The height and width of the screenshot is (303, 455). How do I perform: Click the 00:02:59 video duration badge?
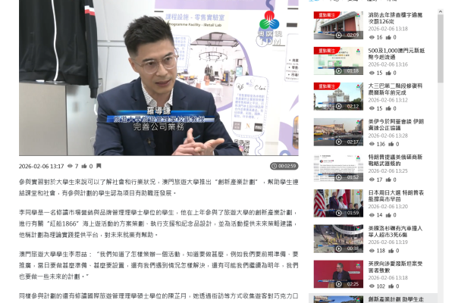pos(284,166)
